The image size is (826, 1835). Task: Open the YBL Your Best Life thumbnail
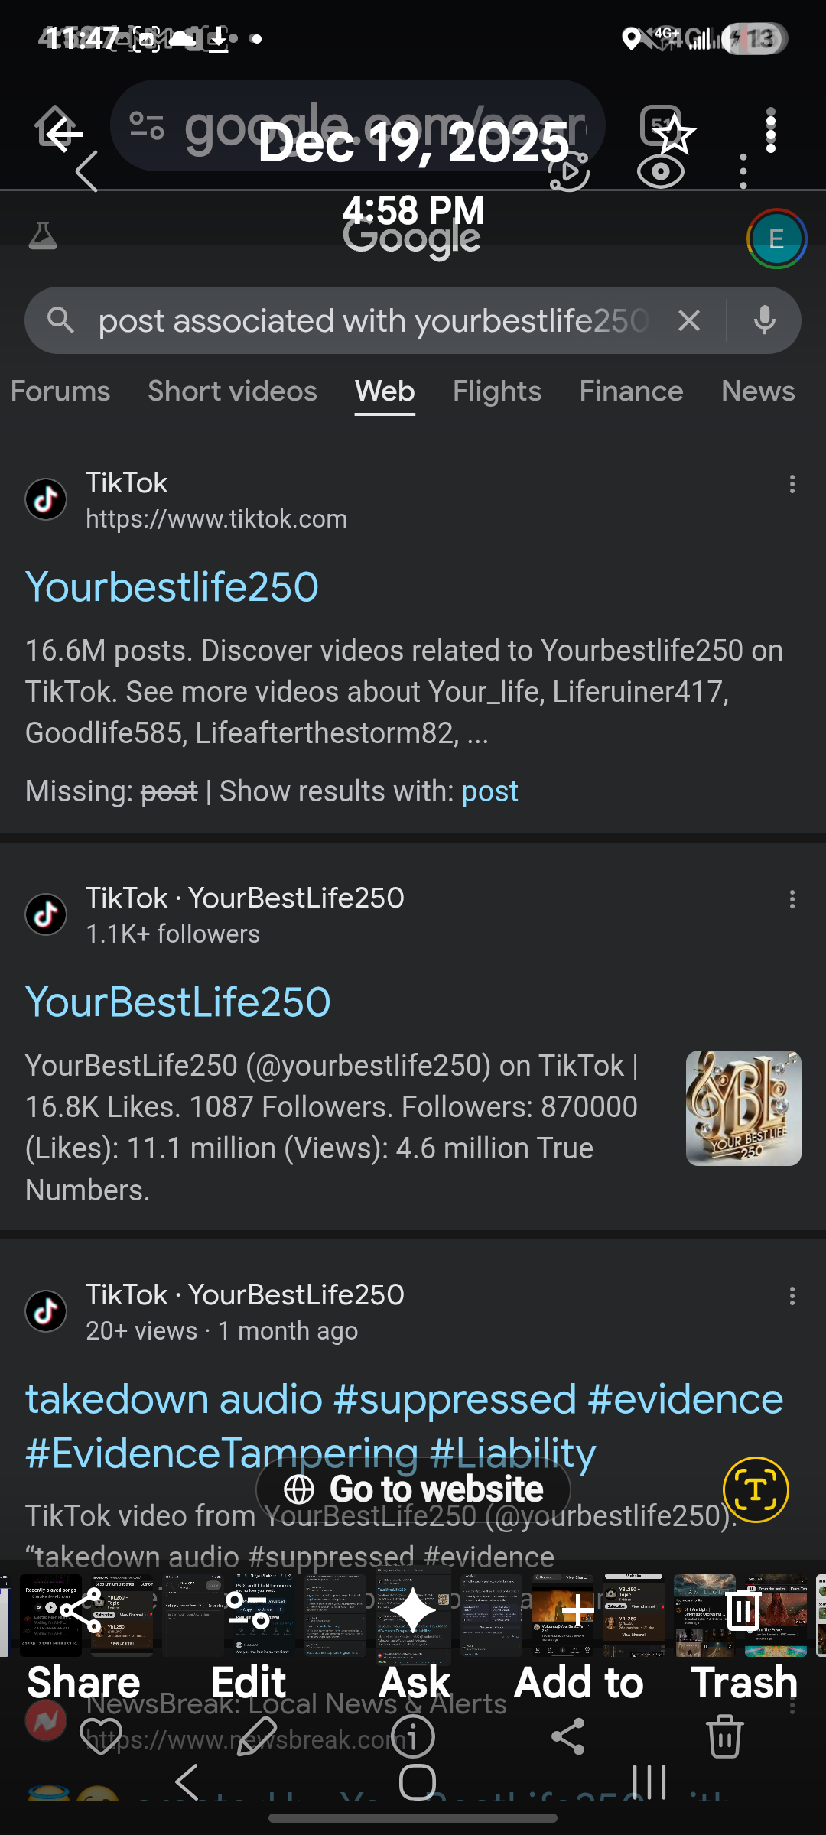point(743,1108)
